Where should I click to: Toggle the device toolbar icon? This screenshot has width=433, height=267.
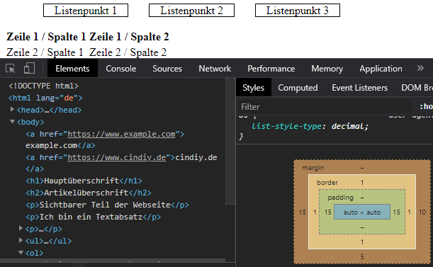29,68
